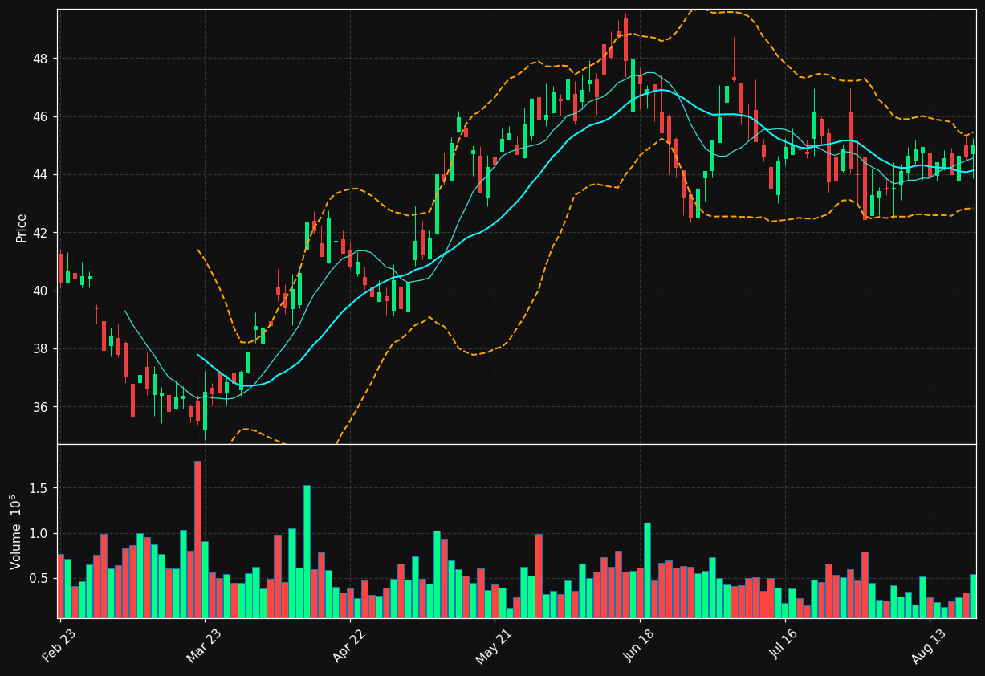Select the 'Apr 22' date tick label
985x676 pixels.
(x=350, y=647)
